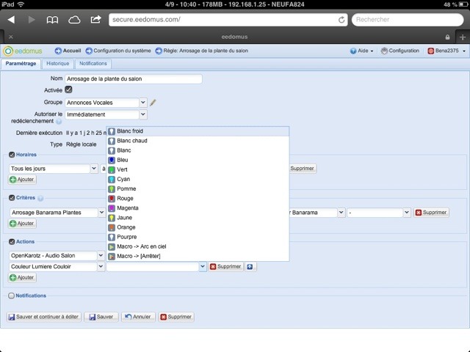Click the Nom text field
The width and height of the screenshot is (470, 352).
pos(133,78)
